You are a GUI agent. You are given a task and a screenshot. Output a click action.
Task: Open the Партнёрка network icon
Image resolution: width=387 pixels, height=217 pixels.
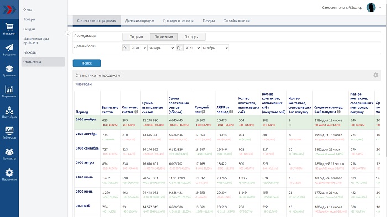coord(9,112)
